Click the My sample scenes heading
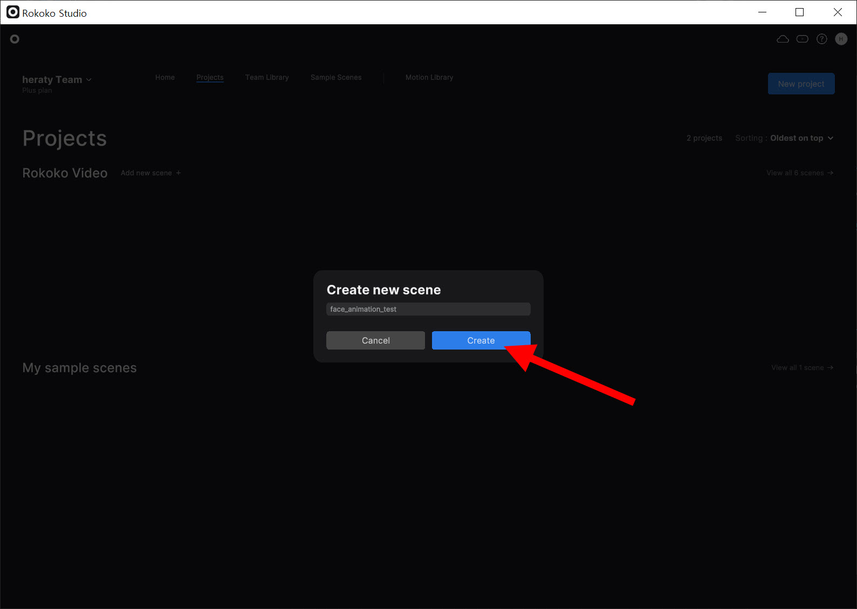 coord(79,368)
